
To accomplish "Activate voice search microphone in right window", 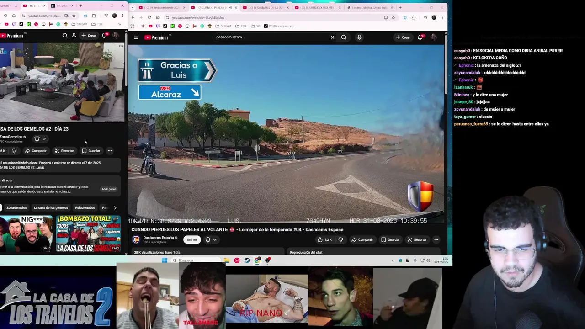I will (359, 37).
